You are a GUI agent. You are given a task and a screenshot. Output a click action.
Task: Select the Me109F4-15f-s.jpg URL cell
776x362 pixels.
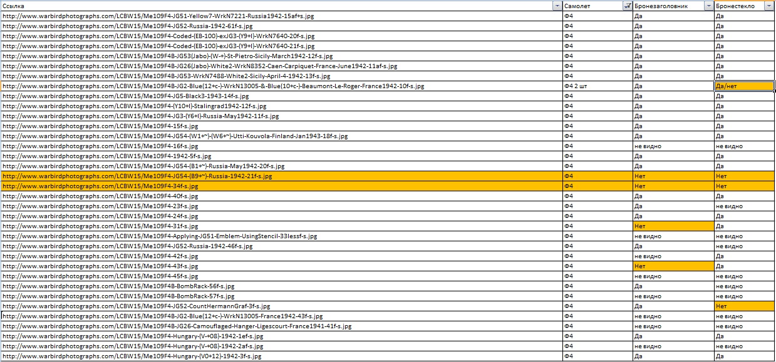(x=281, y=126)
